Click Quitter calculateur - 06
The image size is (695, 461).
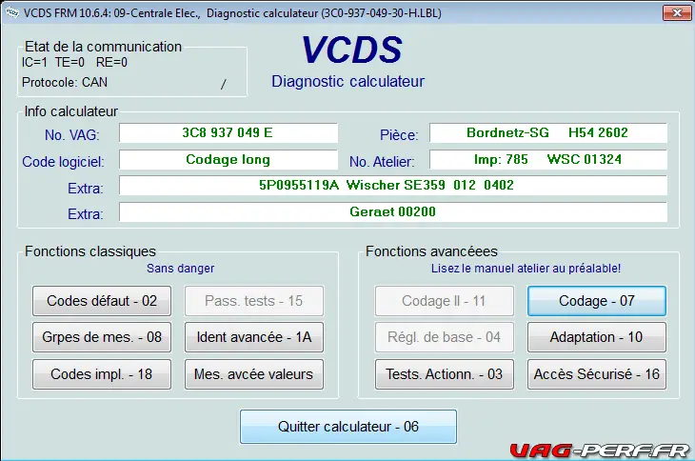348,427
